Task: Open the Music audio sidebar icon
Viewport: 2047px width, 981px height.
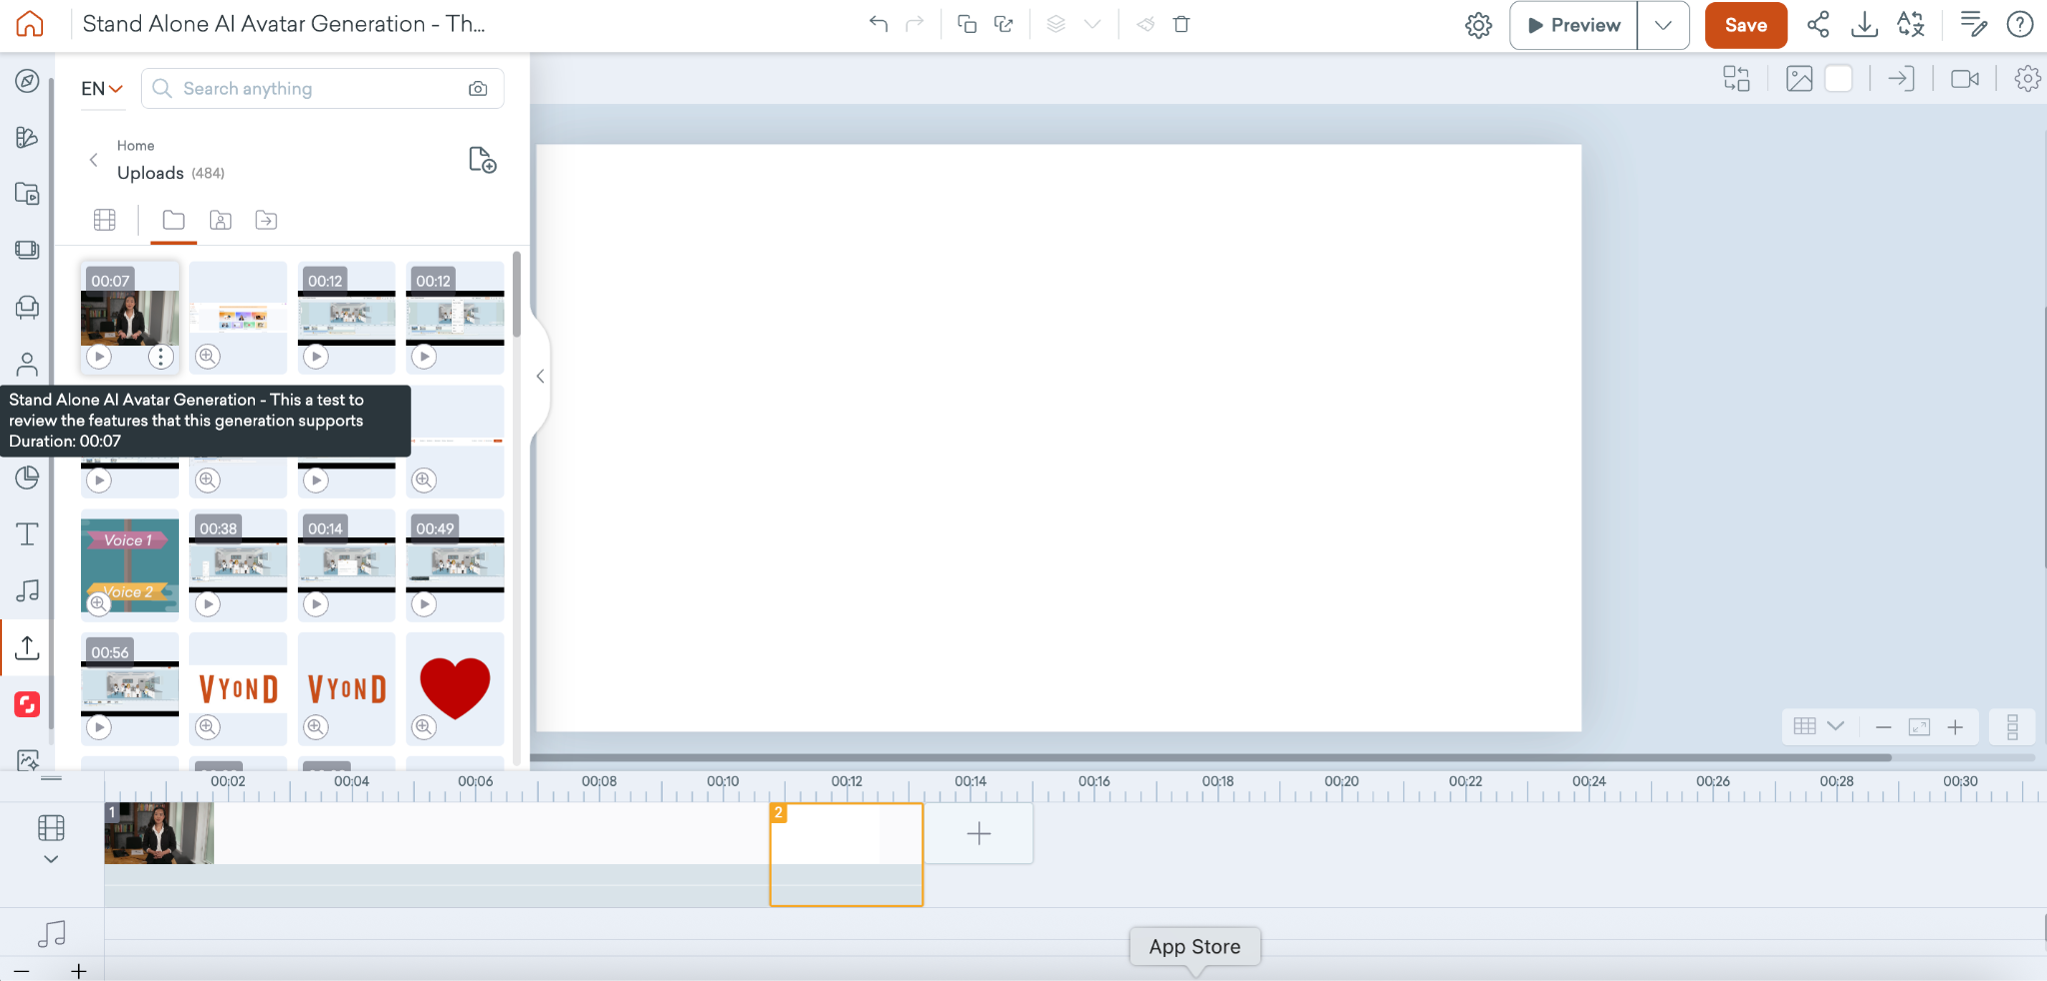Action: (x=28, y=590)
